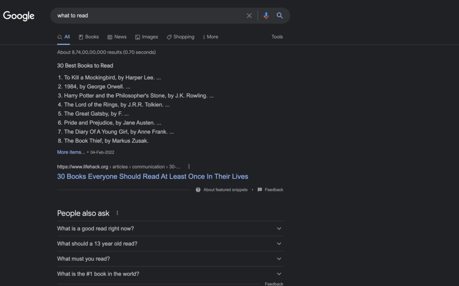This screenshot has height=286, width=459.
Task: Click the Feedback flag icon under snippet
Action: coord(260,190)
